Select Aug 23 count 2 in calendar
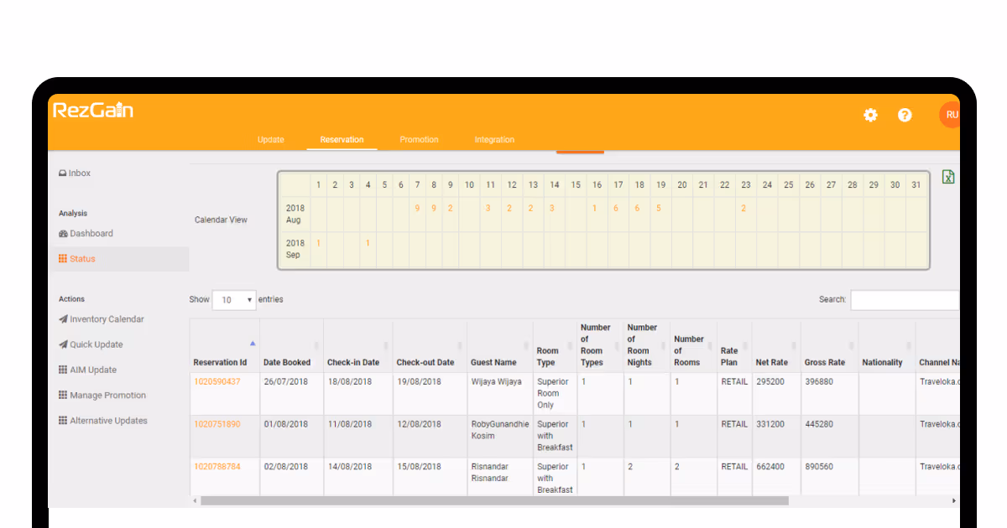1007x528 pixels. pos(744,208)
